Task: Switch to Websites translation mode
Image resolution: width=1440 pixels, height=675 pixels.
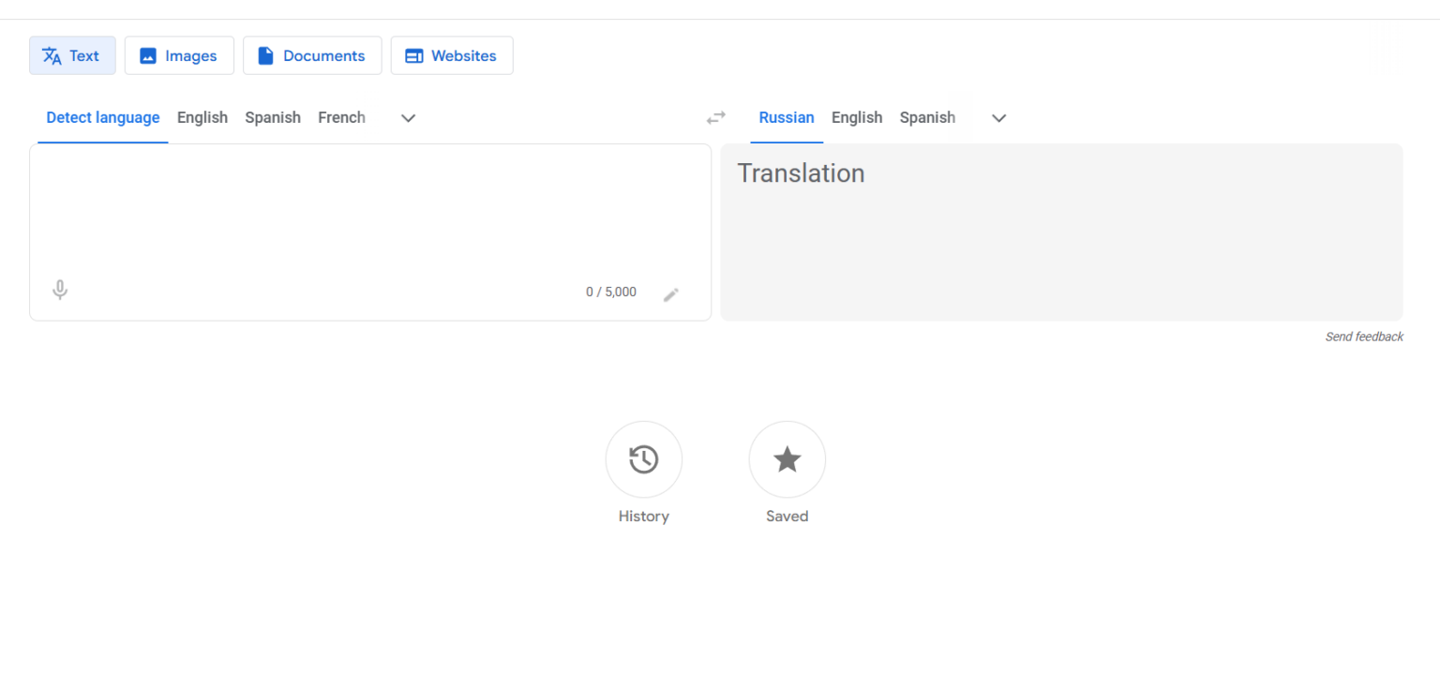Action: pyautogui.click(x=451, y=56)
